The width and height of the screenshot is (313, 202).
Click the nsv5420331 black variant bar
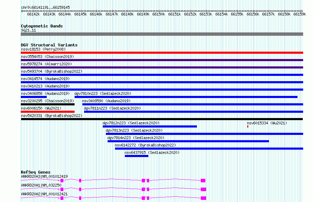click(x=162, y=119)
